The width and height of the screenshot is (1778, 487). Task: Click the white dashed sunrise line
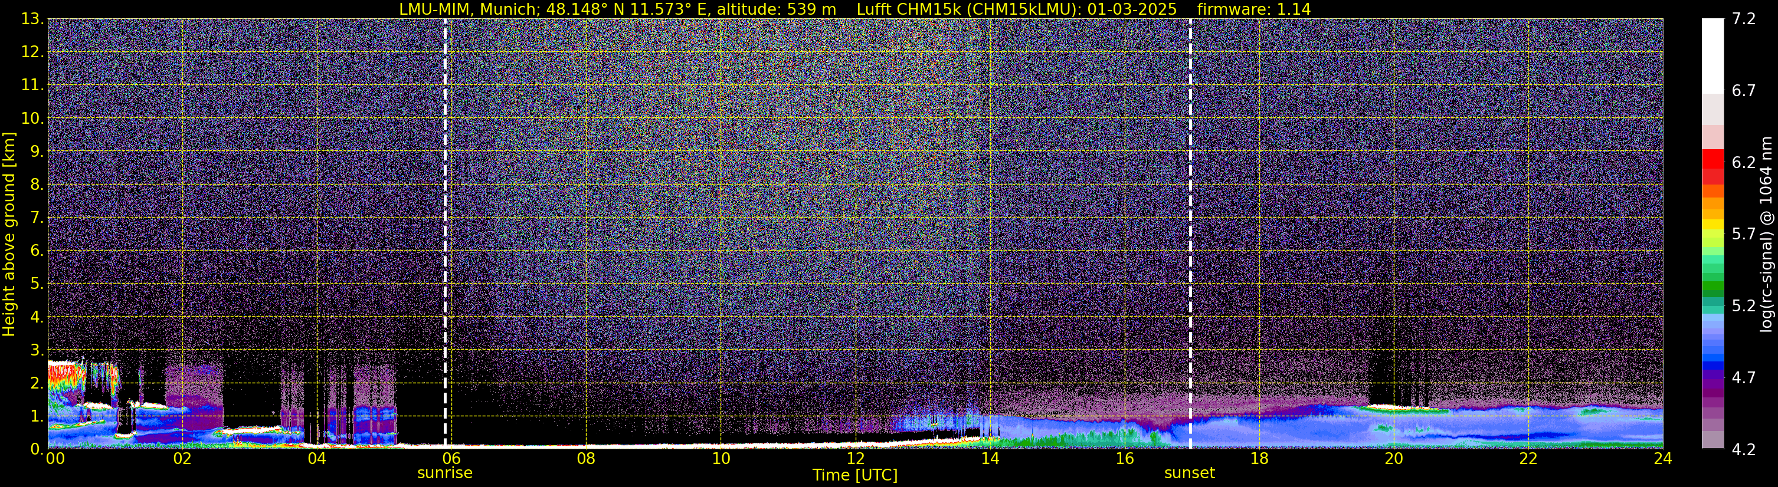click(x=445, y=233)
